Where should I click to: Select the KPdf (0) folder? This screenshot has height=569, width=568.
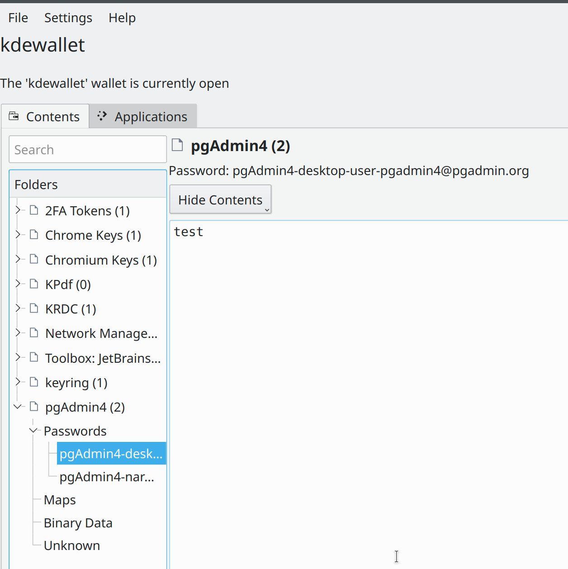pos(68,284)
